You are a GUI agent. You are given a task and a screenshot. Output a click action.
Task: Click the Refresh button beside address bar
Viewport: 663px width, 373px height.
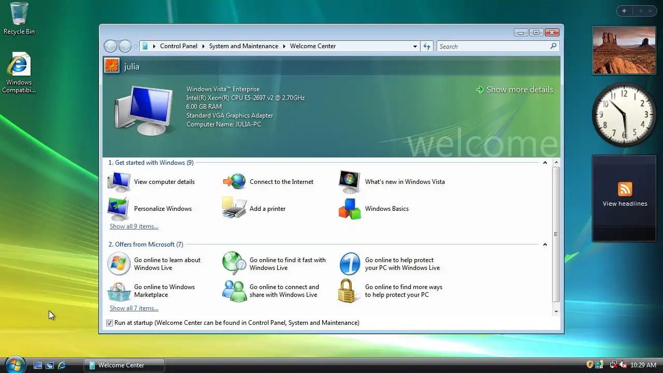click(427, 46)
